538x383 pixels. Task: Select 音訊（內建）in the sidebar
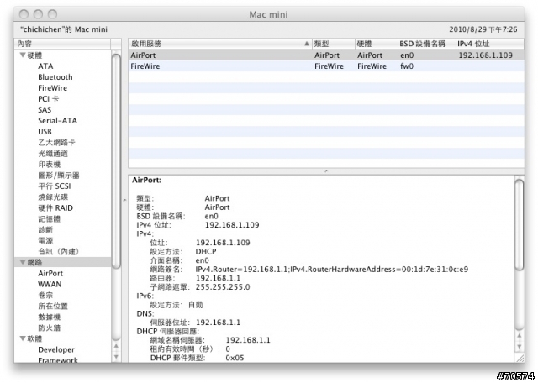[x=59, y=252]
